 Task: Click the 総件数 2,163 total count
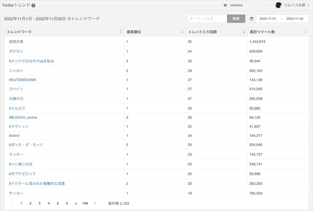click(x=119, y=203)
